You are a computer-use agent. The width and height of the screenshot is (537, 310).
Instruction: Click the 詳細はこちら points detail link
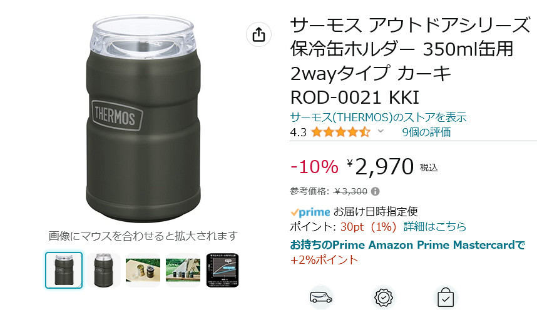click(435, 226)
